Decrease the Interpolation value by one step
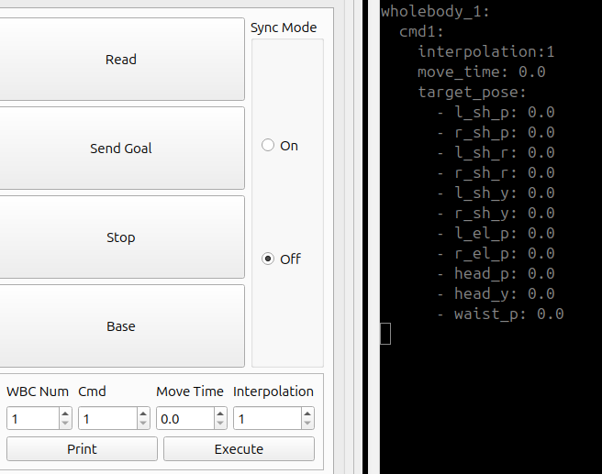This screenshot has height=474, width=602. tap(307, 424)
